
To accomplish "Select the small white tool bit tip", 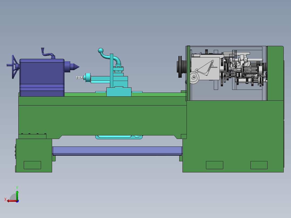I will [x=79, y=77].
